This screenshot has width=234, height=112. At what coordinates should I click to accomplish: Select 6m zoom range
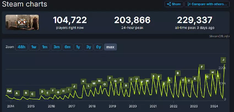pyautogui.click(x=67, y=47)
